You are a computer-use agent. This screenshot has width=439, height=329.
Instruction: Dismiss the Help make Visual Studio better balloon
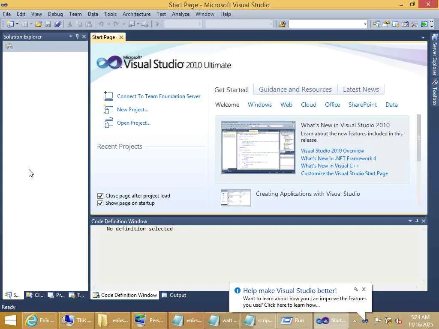click(x=364, y=289)
